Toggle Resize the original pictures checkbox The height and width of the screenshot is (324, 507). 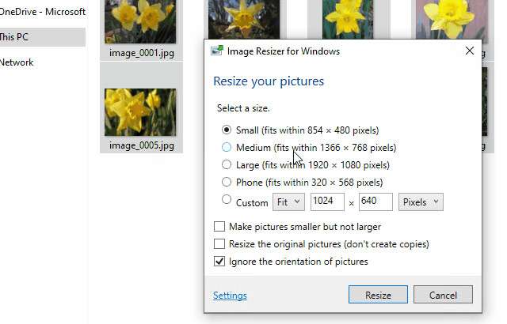click(x=219, y=244)
